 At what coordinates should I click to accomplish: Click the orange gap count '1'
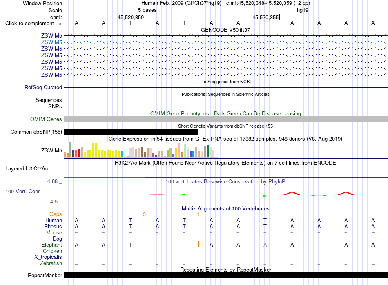198,214
